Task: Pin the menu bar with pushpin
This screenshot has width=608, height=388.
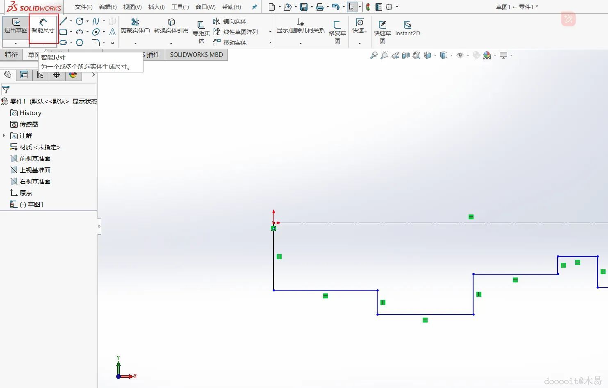Action: 254,7
